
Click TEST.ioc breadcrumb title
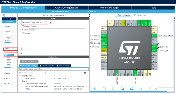point(19,2)
